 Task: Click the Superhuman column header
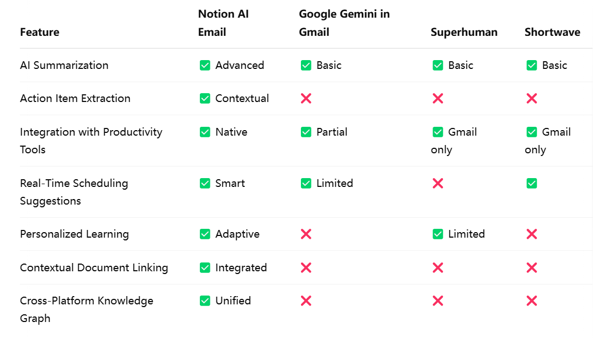pyautogui.click(x=464, y=32)
